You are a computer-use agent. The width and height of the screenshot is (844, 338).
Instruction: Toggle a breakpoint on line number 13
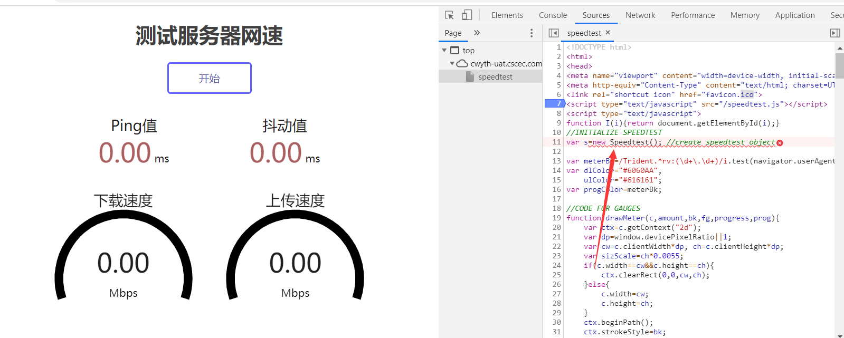556,161
